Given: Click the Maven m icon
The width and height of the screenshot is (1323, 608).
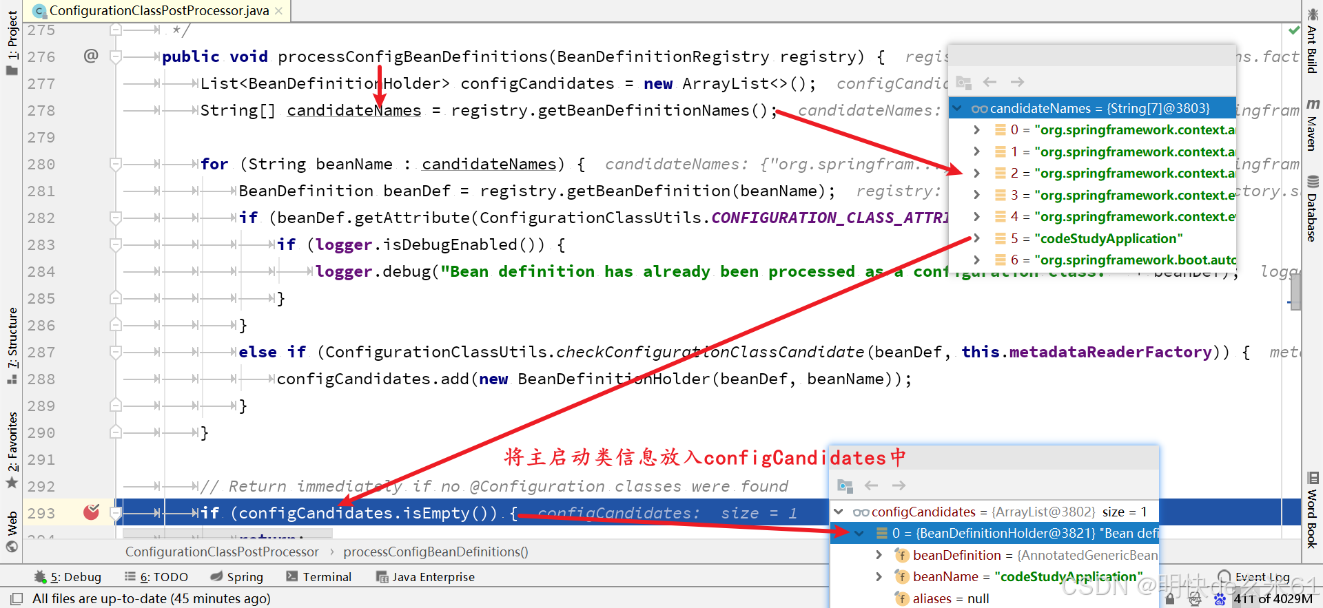Looking at the screenshot, I should [x=1313, y=104].
